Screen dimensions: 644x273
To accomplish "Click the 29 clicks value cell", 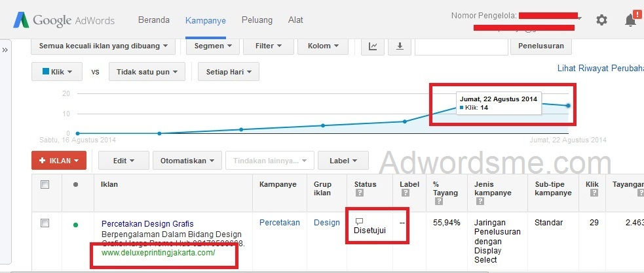I will pyautogui.click(x=594, y=223).
